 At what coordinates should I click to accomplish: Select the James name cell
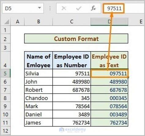pyautogui.click(x=39, y=123)
